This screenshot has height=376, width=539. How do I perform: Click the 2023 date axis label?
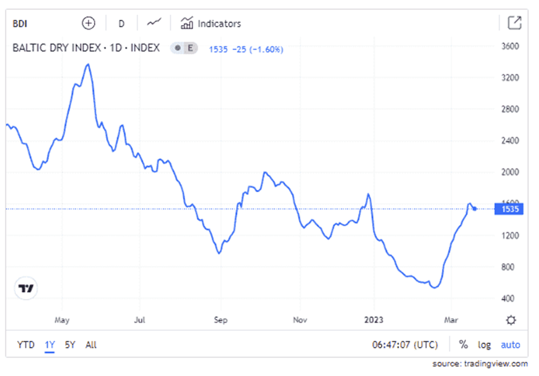pyautogui.click(x=374, y=320)
